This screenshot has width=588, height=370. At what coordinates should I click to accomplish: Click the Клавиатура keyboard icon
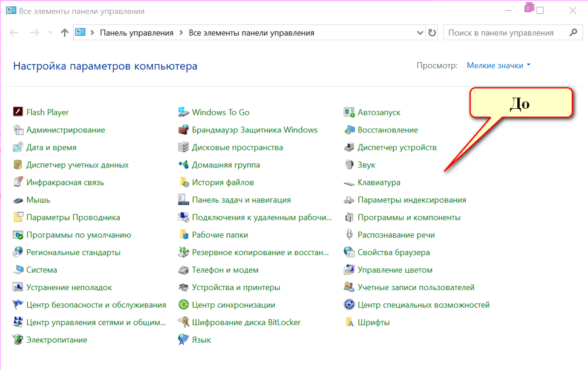[x=349, y=182]
